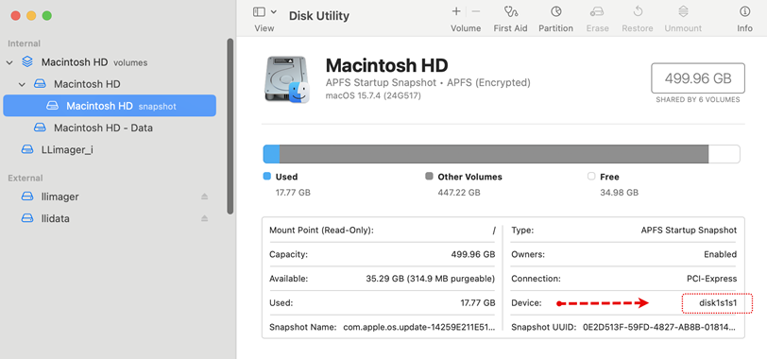Click the Snapshot Name com.apple.os.update value

pos(419,327)
